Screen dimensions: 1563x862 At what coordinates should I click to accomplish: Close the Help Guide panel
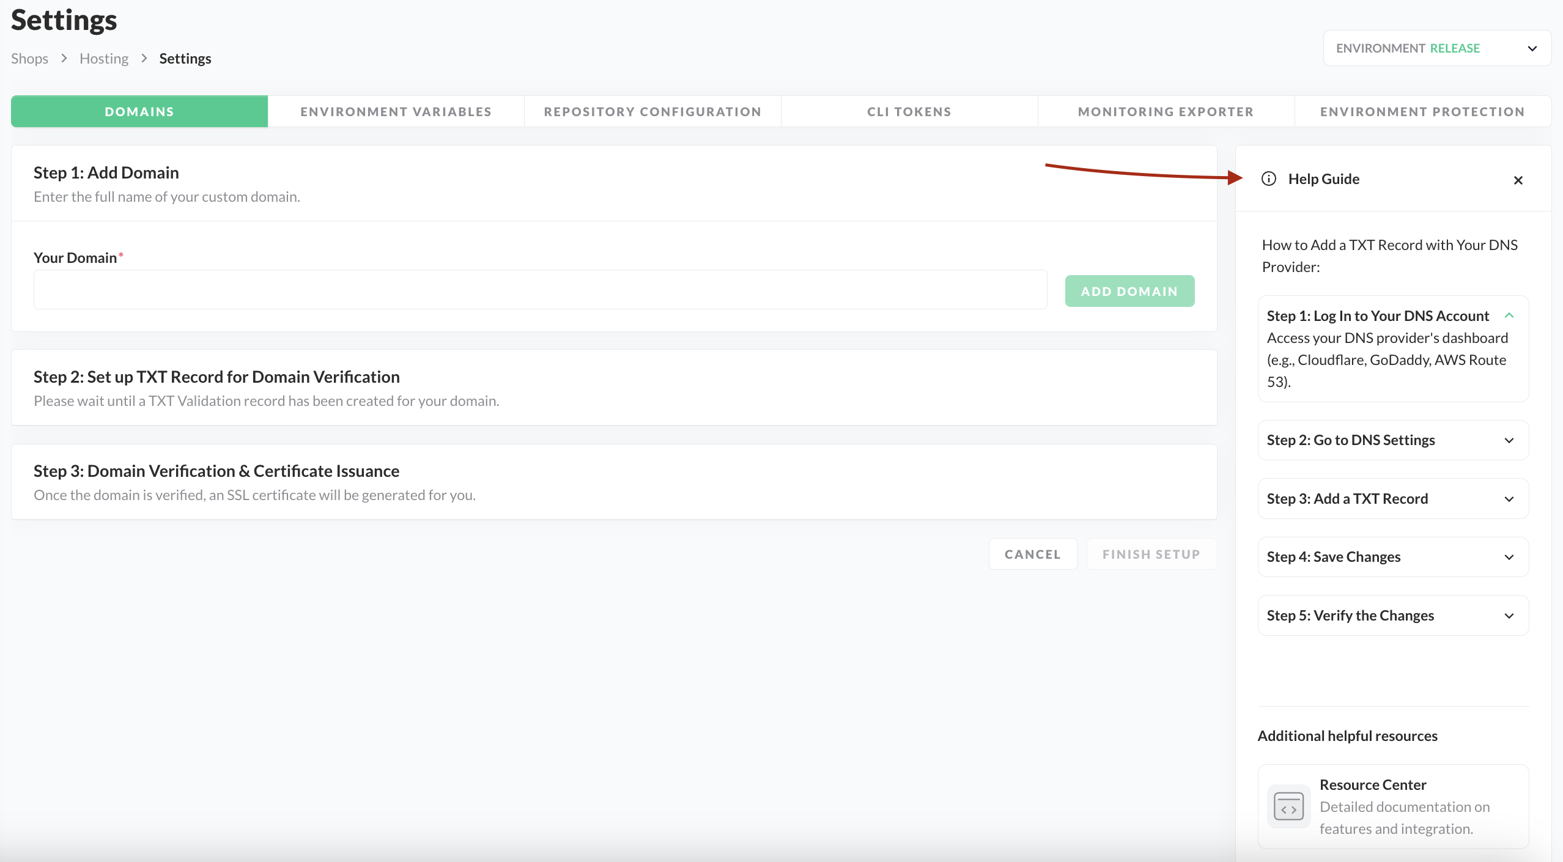1518,180
